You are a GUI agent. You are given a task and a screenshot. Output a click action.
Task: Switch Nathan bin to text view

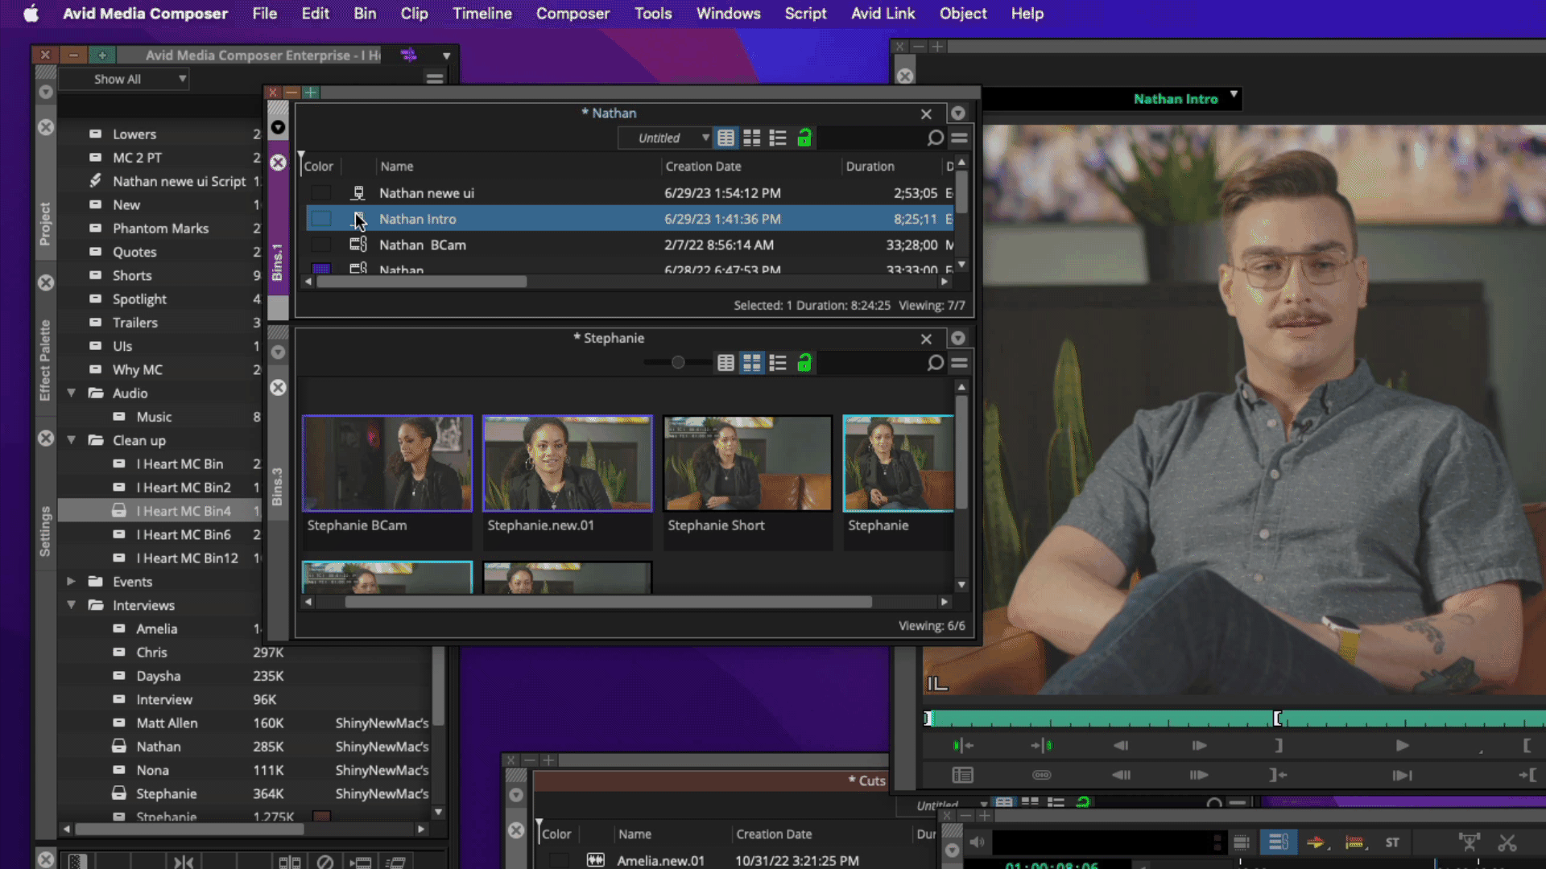coord(725,138)
